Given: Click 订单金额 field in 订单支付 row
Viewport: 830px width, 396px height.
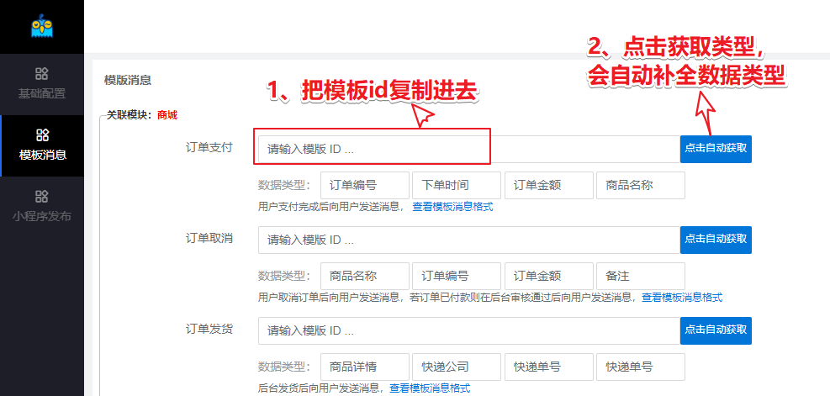Looking at the screenshot, I should tap(549, 185).
